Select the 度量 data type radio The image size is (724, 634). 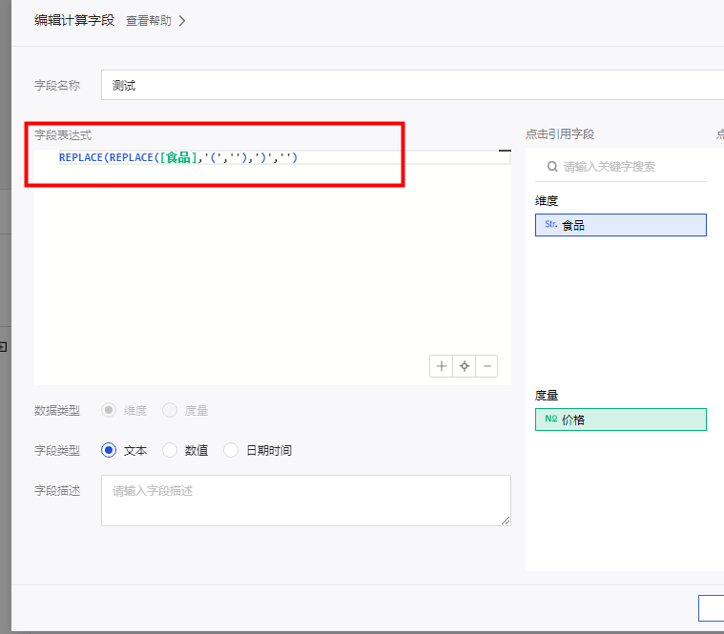pyautogui.click(x=170, y=410)
